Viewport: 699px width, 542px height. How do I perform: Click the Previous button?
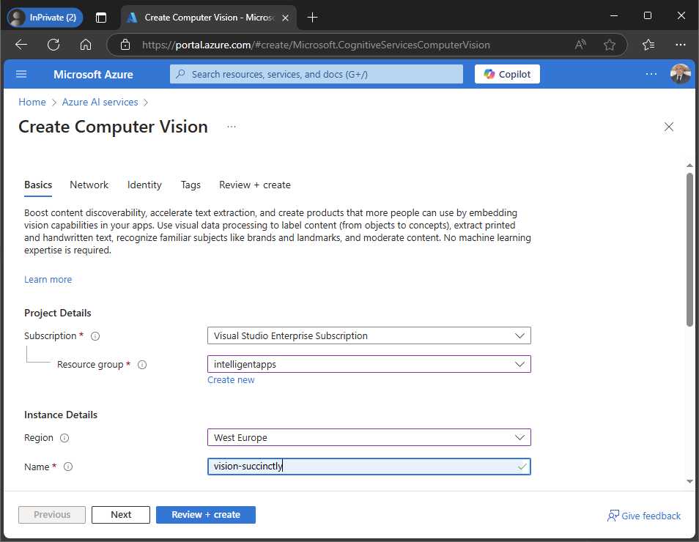52,515
